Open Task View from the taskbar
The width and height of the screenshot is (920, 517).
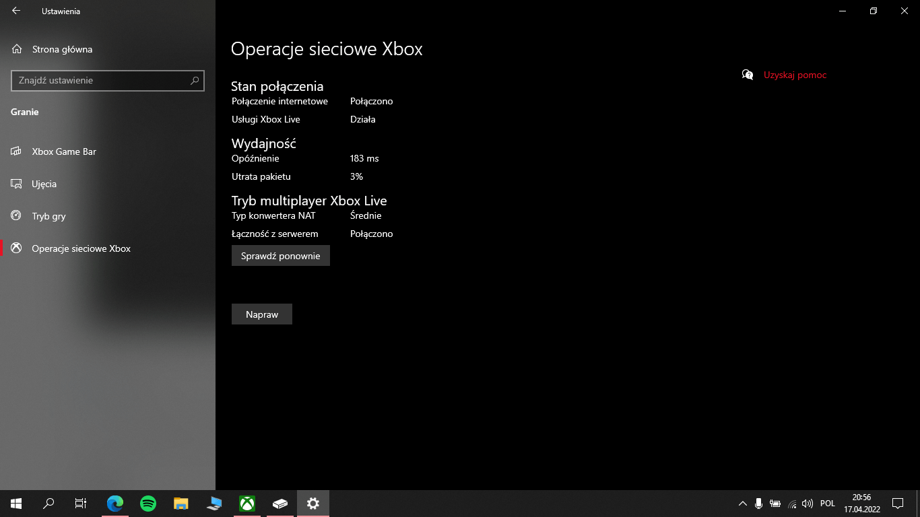[x=81, y=504]
